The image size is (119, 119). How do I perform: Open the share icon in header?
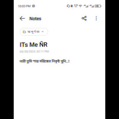(x=84, y=18)
